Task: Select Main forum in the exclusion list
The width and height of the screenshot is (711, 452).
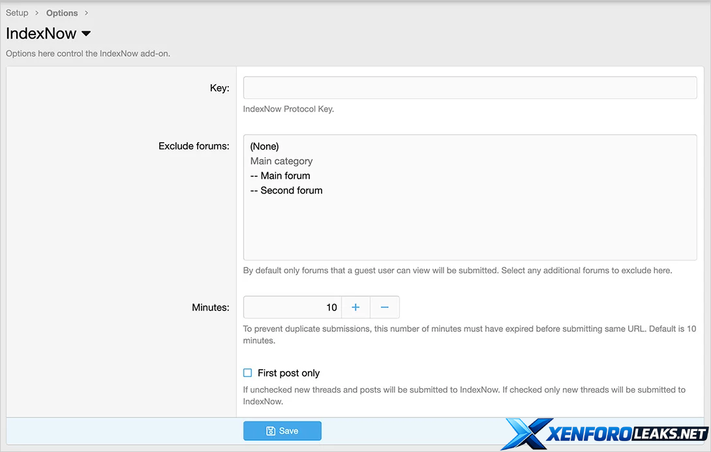Action: coord(280,175)
